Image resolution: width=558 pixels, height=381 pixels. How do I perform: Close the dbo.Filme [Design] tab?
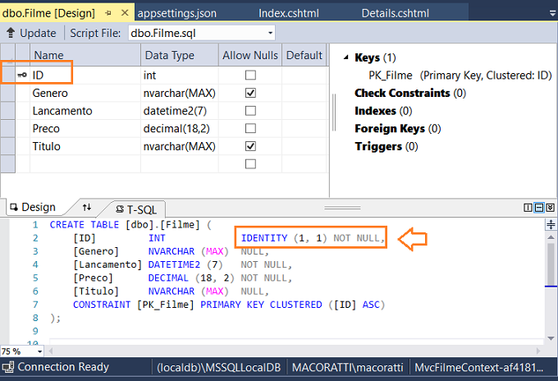pyautogui.click(x=125, y=13)
